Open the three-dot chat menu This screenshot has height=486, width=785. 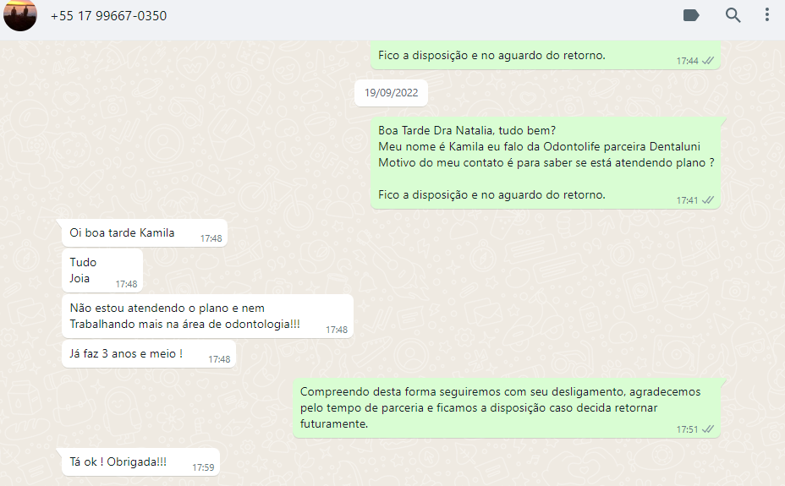click(767, 15)
